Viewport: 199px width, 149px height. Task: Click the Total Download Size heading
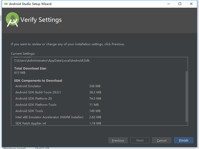(30, 69)
